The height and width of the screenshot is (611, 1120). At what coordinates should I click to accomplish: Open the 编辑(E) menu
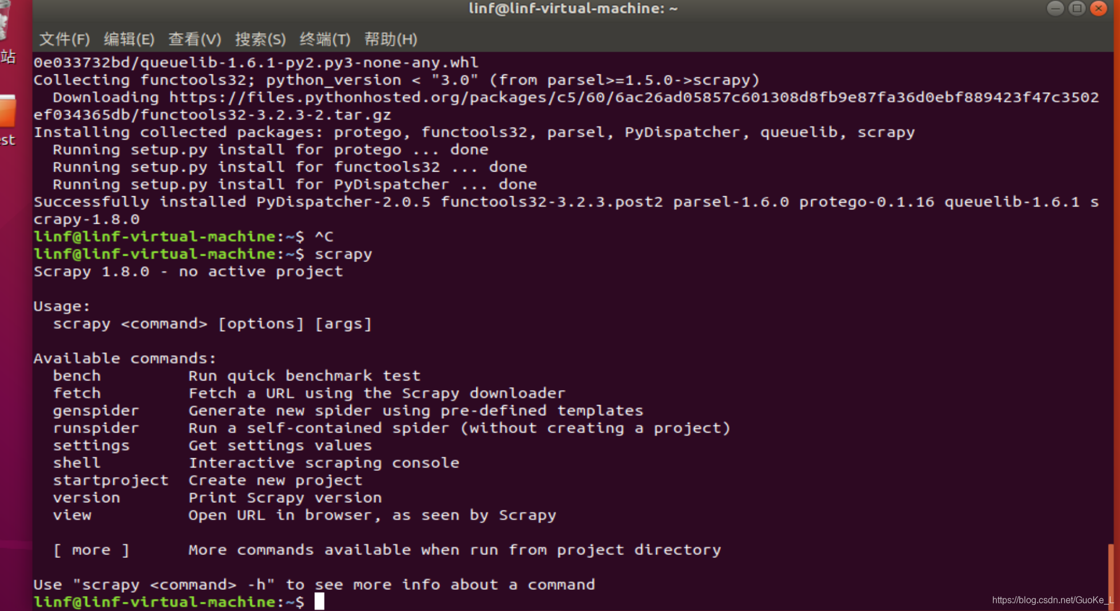coord(129,39)
